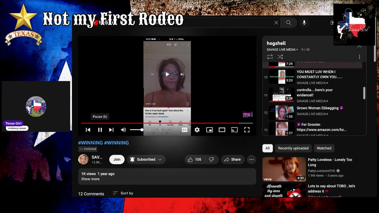Open playlist video 'Grown Woman Ebbegging'
The image size is (379, 213).
[320, 108]
